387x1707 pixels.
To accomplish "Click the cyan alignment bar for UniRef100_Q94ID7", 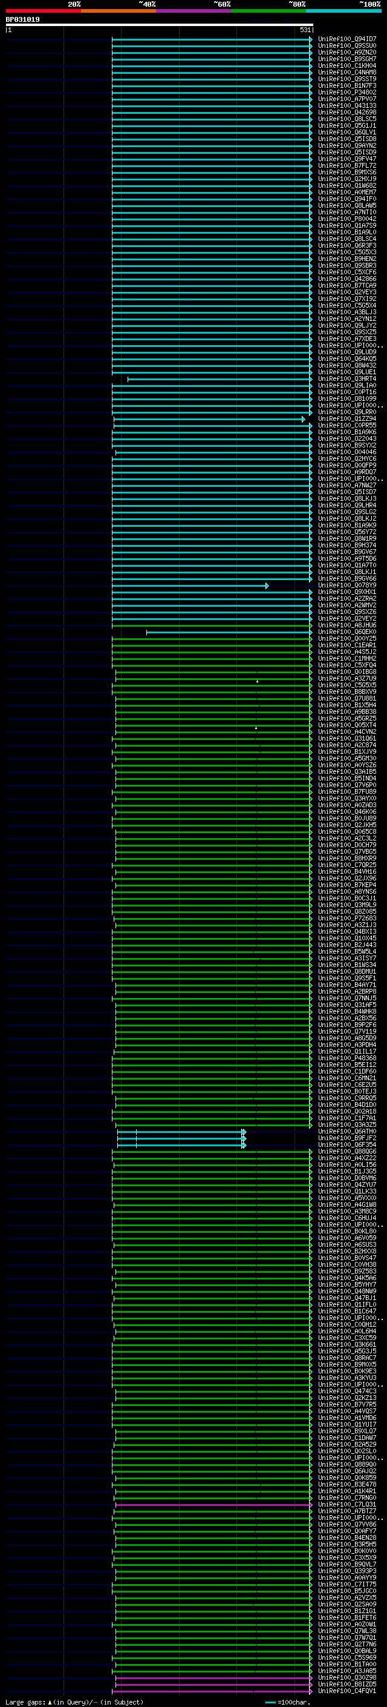I will coord(212,39).
